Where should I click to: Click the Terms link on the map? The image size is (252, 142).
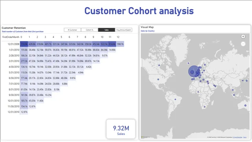(x=245, y=137)
